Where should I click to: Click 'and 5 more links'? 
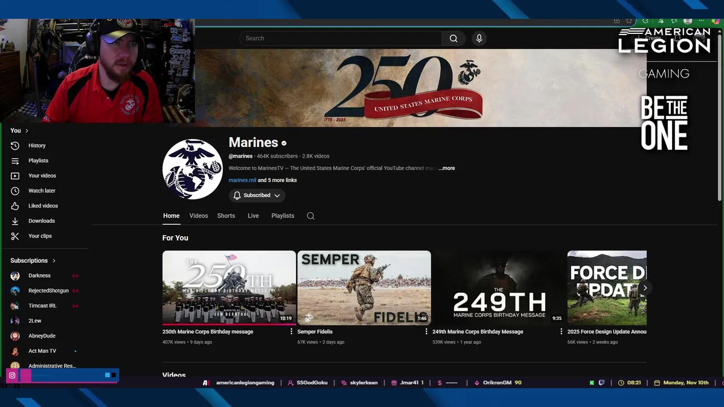(277, 180)
